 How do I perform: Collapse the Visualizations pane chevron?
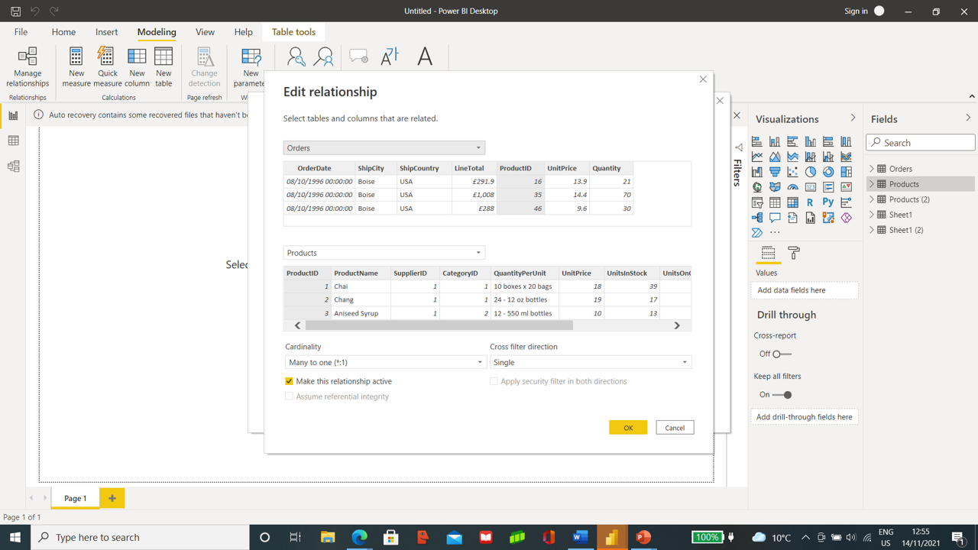853,118
